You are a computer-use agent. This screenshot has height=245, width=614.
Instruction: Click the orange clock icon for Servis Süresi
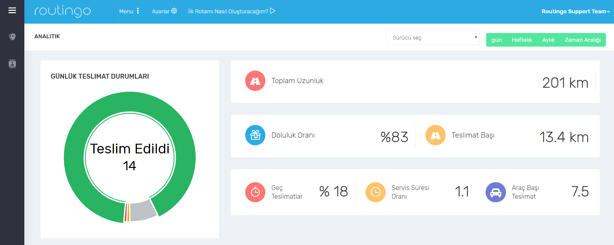376,192
